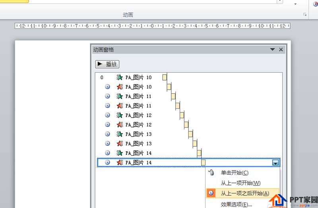The image size is (318, 208).
Task: Select green-star row text PA_图片 12
Action: point(138,115)
